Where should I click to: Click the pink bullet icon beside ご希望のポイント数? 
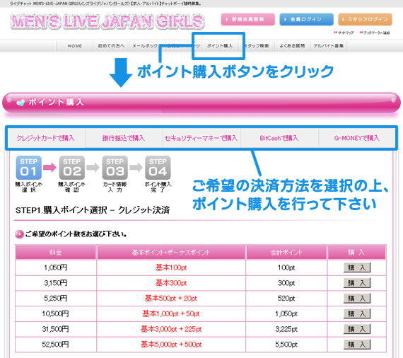coord(19,234)
